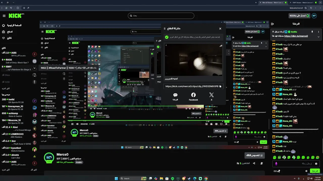323x181 pixels.
Task: Open the Amrayman_10 recommended channel
Action: [x=19, y=108]
